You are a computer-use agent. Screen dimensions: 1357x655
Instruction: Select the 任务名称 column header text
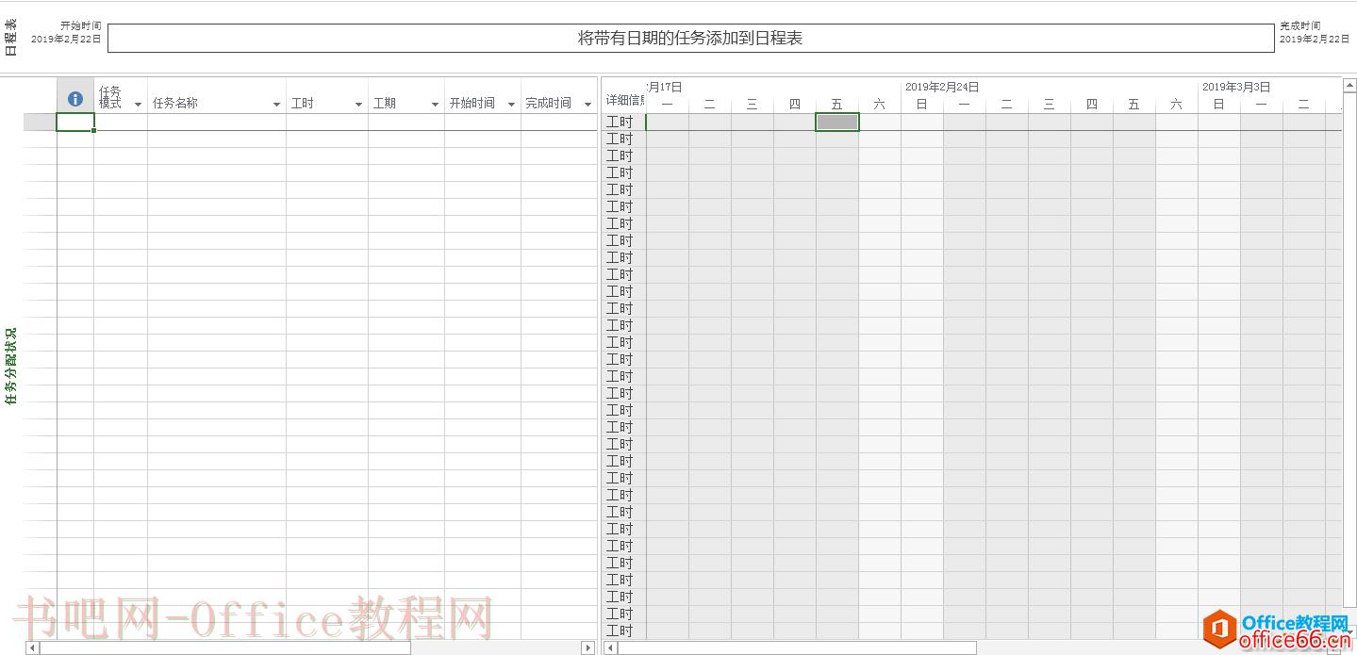point(175,103)
